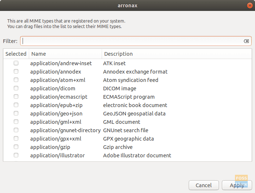Clear the Filter field with backspace icon

point(246,41)
